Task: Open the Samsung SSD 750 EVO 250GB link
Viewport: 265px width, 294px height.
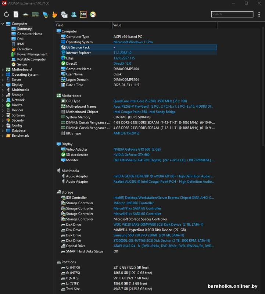Action: pos(149,235)
